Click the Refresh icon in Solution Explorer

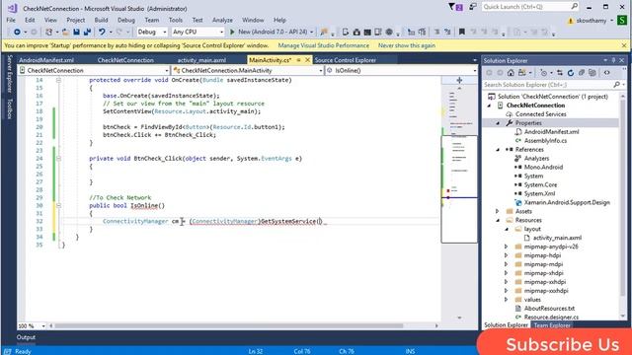[571, 73]
